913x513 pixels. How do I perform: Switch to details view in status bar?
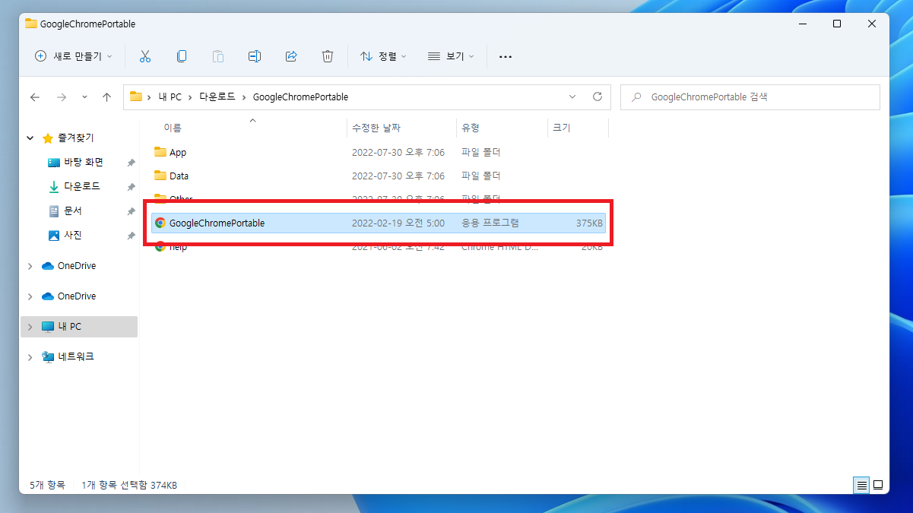(x=861, y=485)
